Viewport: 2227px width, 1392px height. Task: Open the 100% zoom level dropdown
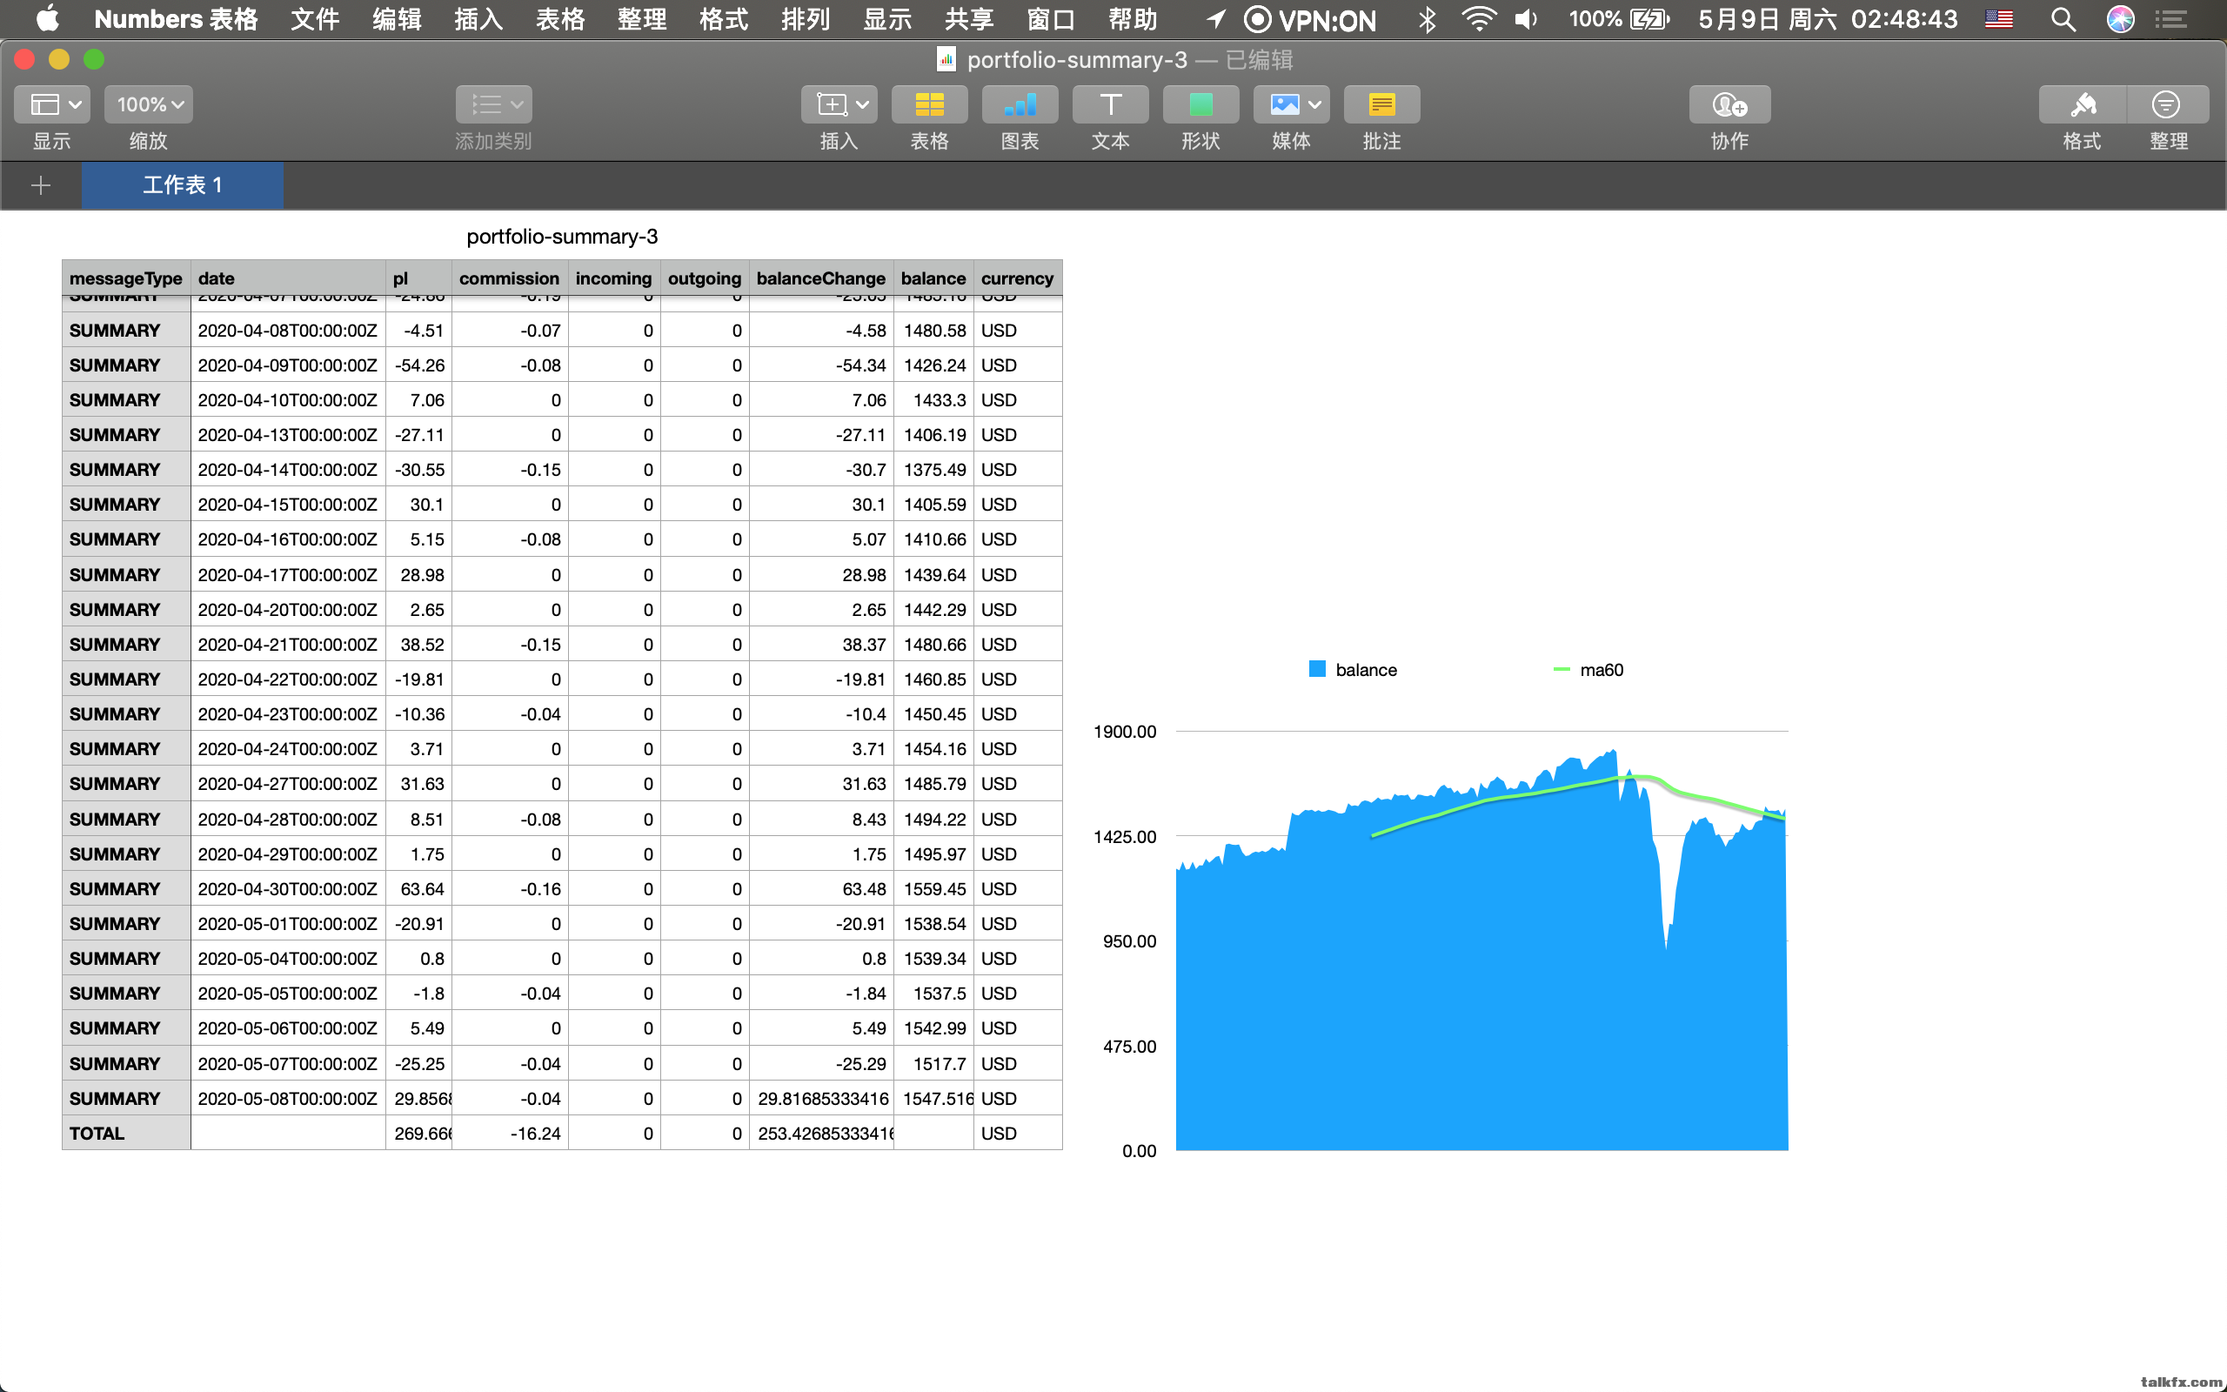(149, 105)
